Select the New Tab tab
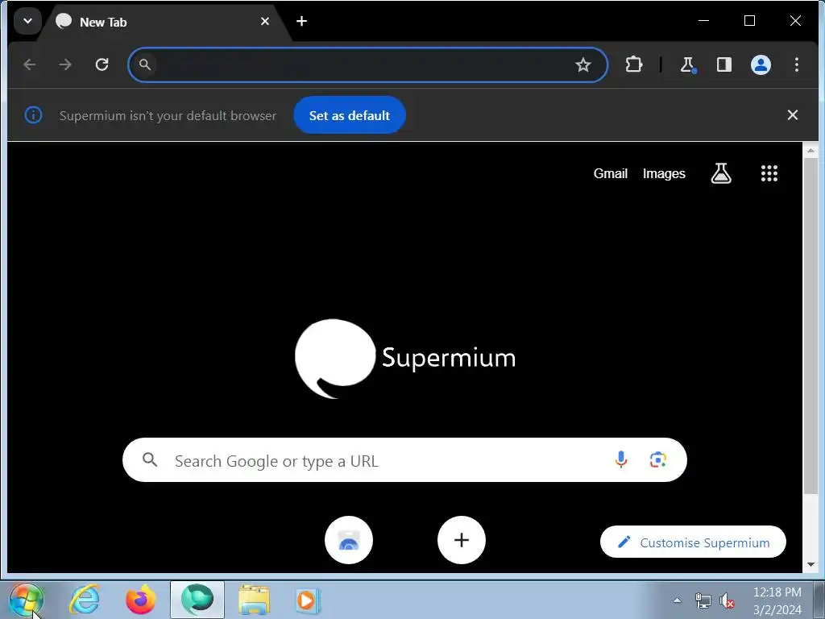Viewport: 825px width, 619px height. (163, 22)
